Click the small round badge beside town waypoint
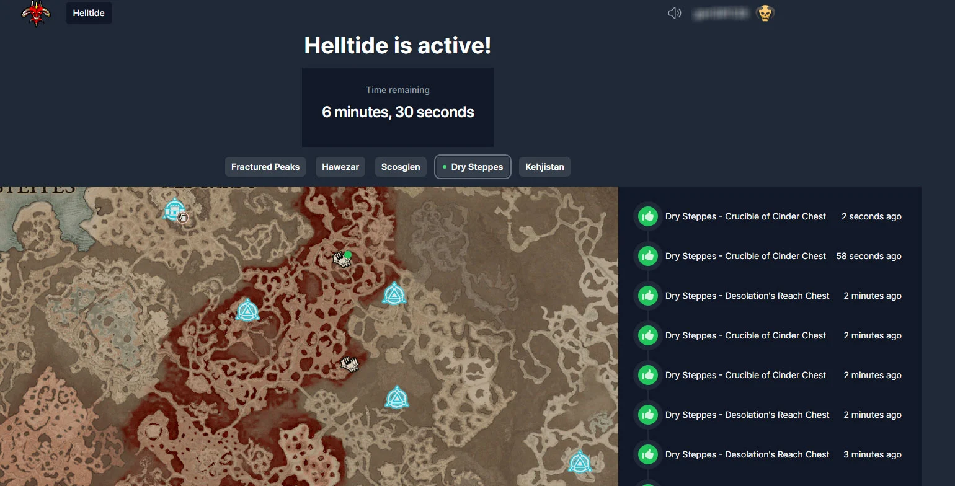The height and width of the screenshot is (486, 955). click(x=183, y=218)
